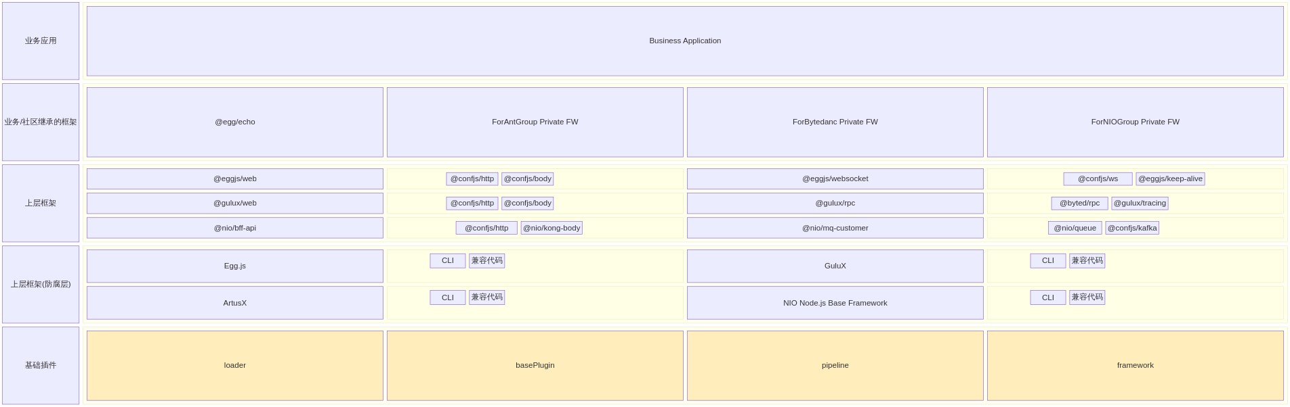
Task: Select the @gulux/web box
Action: (235, 203)
